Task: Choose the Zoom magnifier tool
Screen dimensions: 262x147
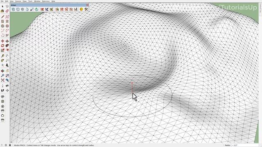Action: coord(2,76)
